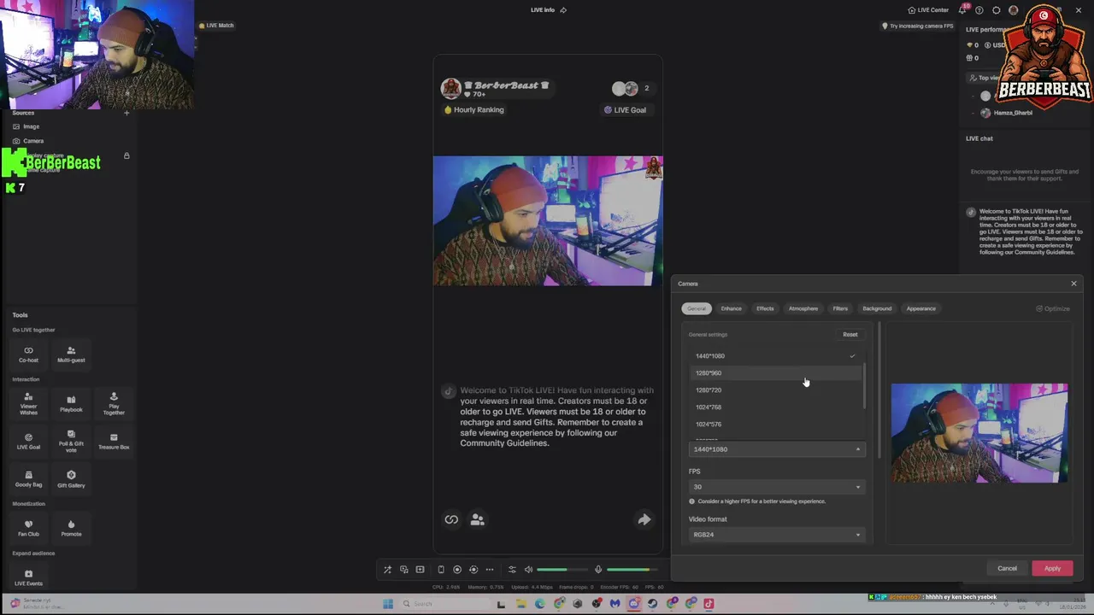
Task: Open the help question mark icon
Action: point(979,10)
